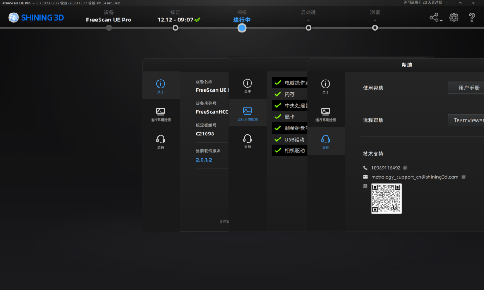Screen dimensions: 484x290
Task: Click the 帮助 window title
Action: coord(407,65)
